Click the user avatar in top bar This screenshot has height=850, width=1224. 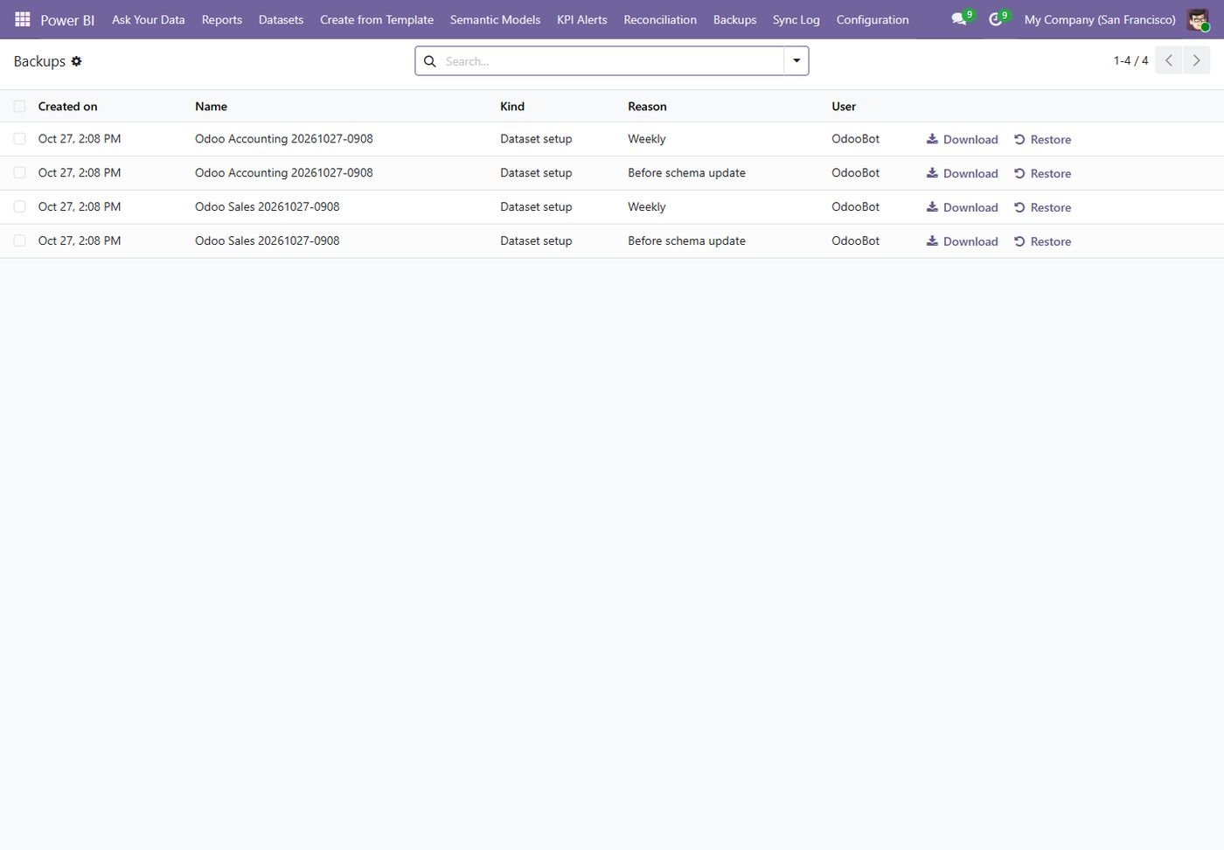[1198, 19]
